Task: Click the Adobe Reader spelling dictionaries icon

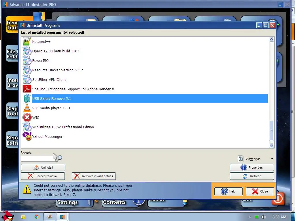Action: click(27, 89)
